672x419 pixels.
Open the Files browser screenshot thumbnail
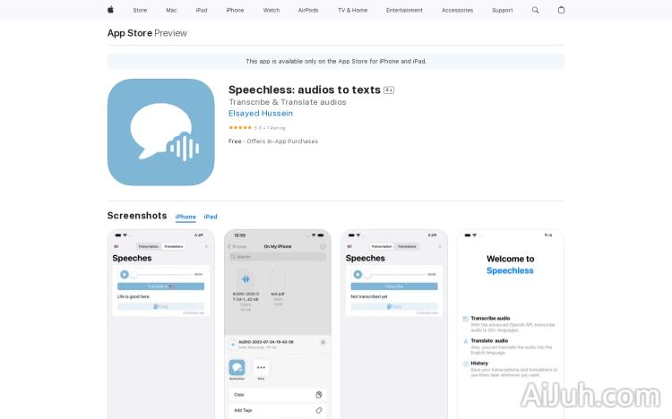click(x=277, y=324)
